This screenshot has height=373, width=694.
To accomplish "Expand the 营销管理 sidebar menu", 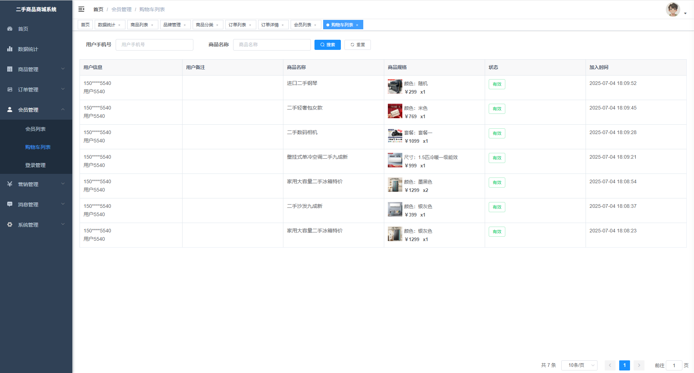I will click(x=36, y=184).
